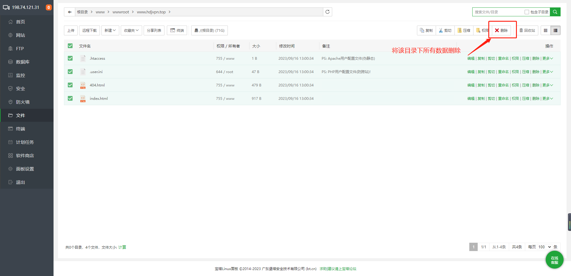Click the back arrow in path bar

(70, 12)
